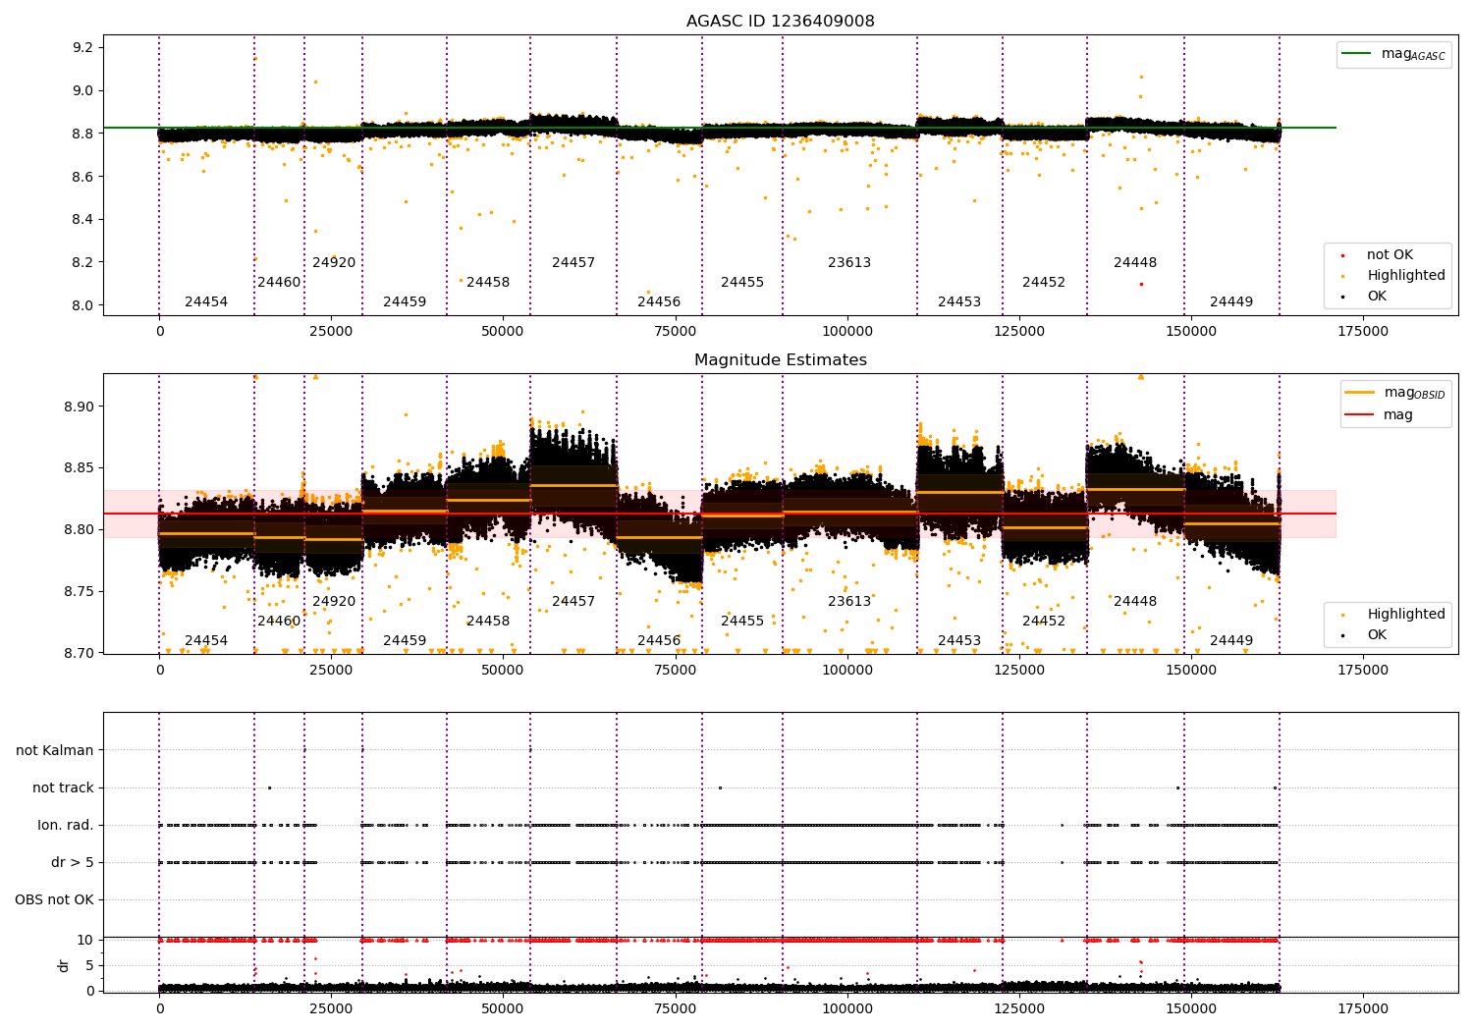Viewport: 1473px width, 1031px height.
Task: Click obsid label 24920 in the Magnitude Estimates panel
Action: (334, 602)
